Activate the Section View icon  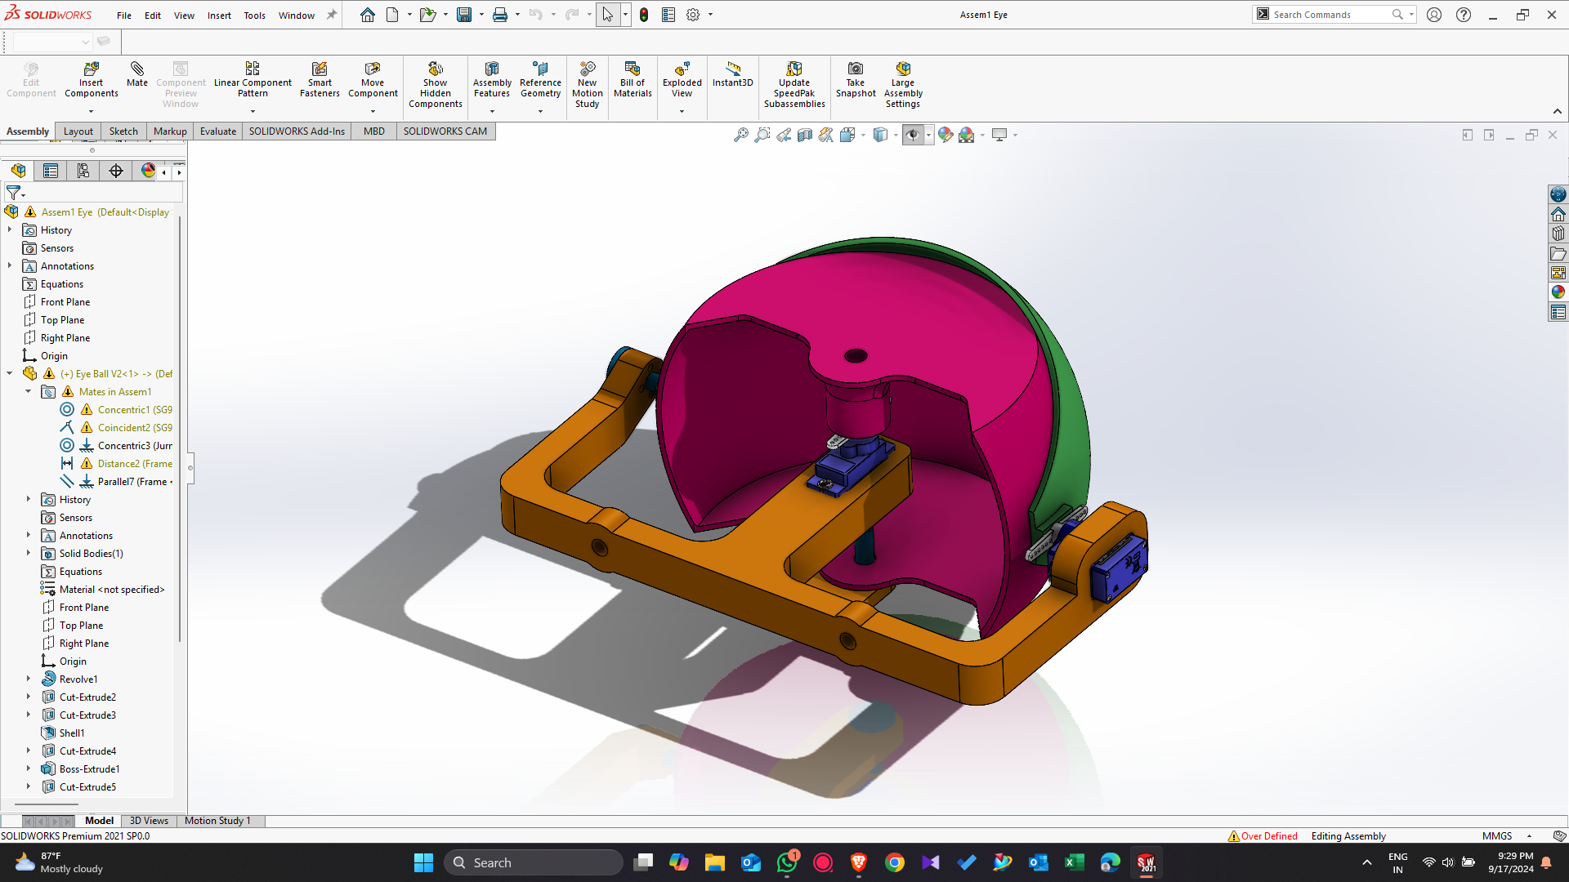pos(805,135)
